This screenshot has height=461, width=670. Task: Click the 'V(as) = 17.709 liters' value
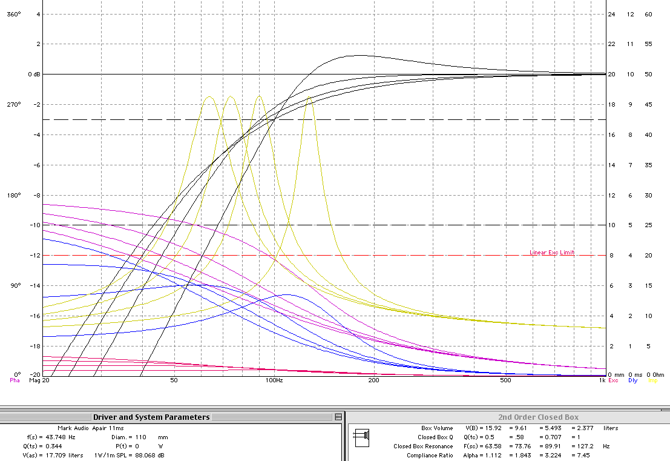[53, 455]
